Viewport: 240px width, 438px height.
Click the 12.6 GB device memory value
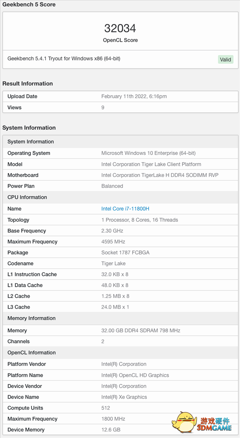tap(111, 430)
